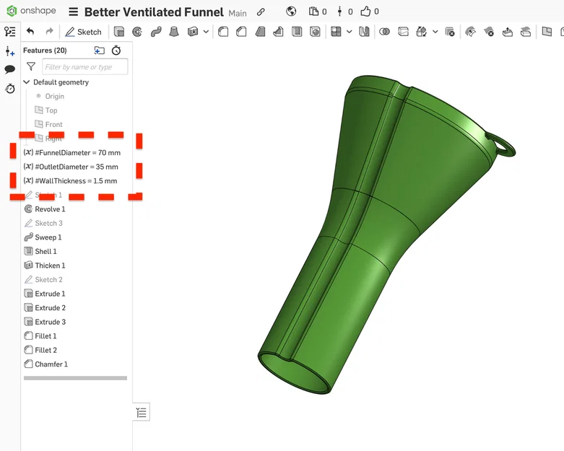Image resolution: width=564 pixels, height=451 pixels.
Task: Select the Delete part tool
Action: (450, 32)
